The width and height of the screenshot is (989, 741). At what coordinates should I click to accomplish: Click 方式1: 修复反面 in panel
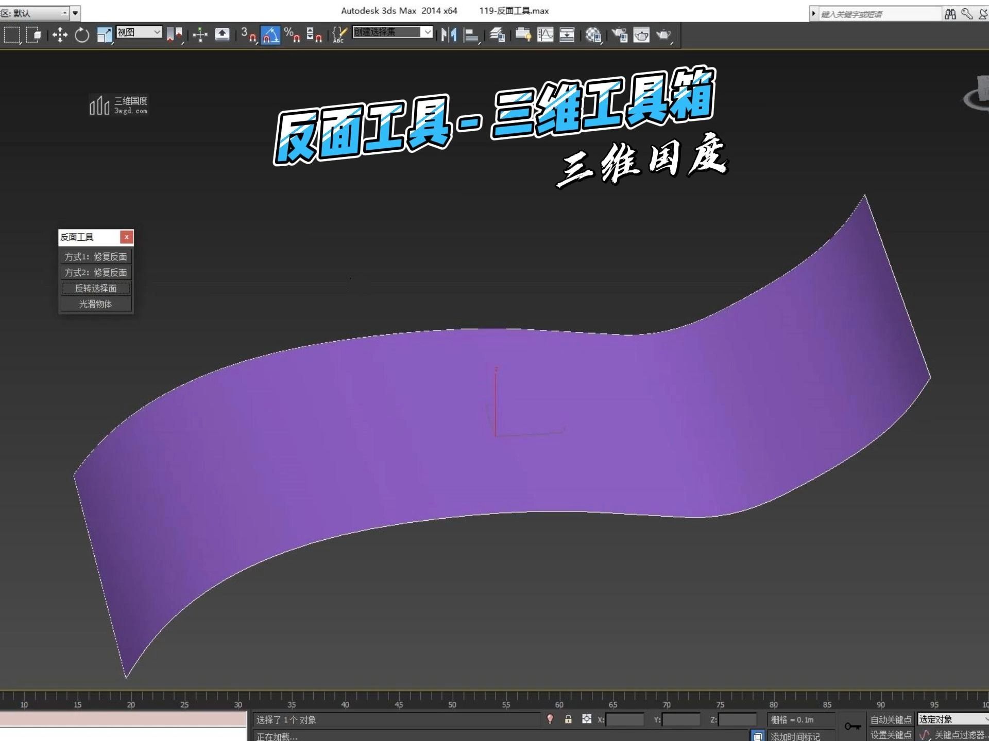pos(96,257)
